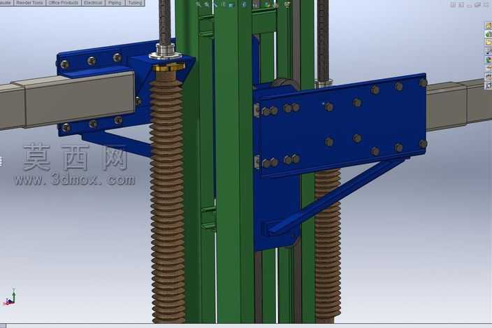492x328 pixels.
Task: Open the Tubing tab
Action: 136,3
